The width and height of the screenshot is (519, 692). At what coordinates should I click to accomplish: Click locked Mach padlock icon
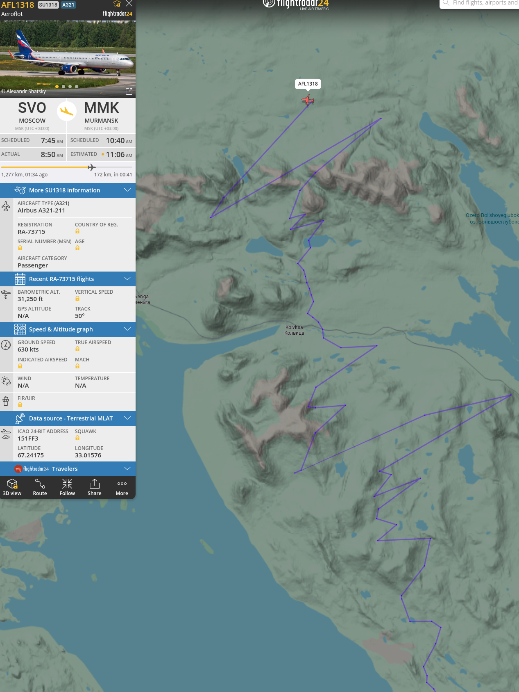[77, 366]
